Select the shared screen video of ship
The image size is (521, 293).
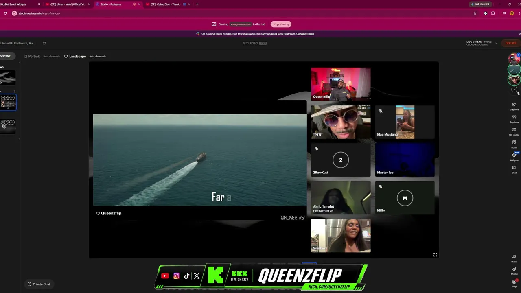click(199, 160)
